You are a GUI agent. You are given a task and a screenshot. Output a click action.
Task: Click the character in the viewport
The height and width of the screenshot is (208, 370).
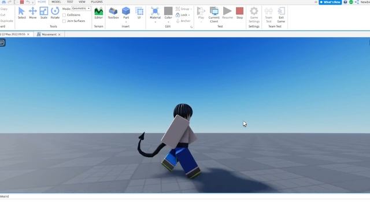pyautogui.click(x=179, y=140)
